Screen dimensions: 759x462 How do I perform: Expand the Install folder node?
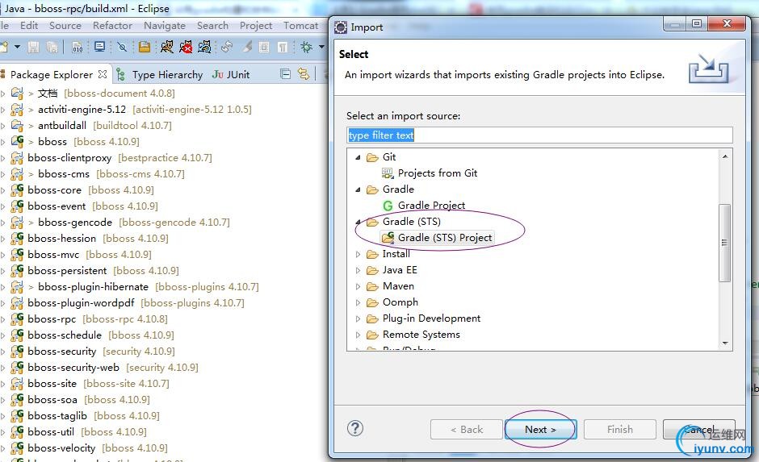point(359,254)
